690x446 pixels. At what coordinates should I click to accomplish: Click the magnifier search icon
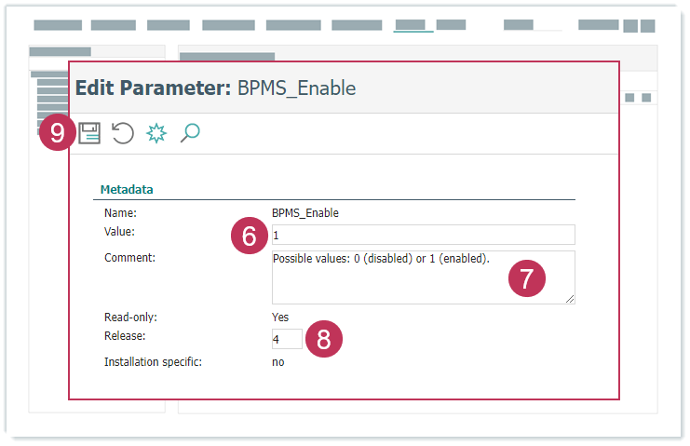[x=190, y=133]
